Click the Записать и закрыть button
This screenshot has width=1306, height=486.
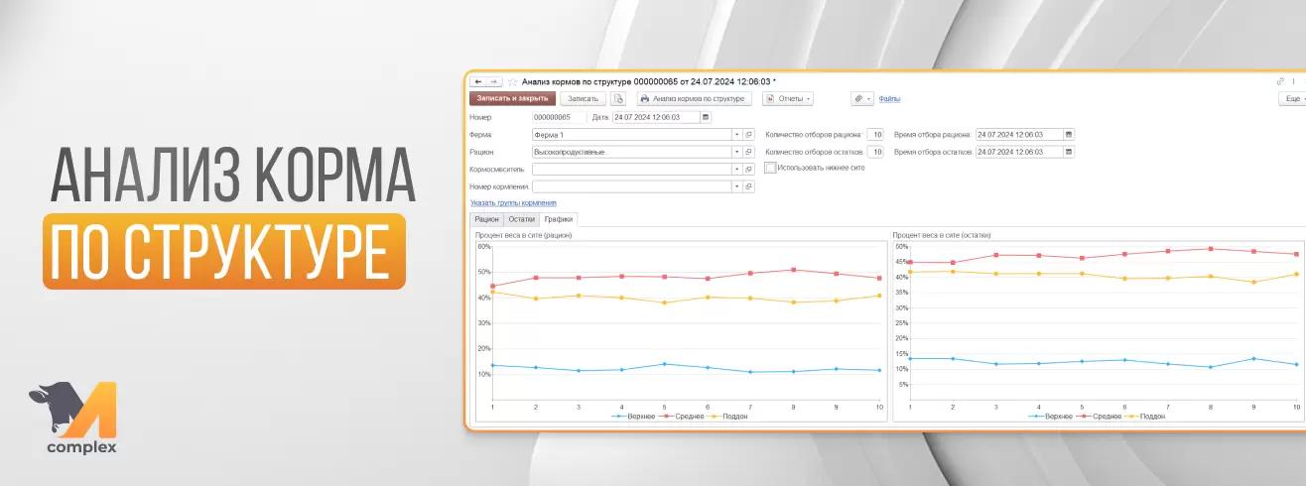[x=512, y=99]
